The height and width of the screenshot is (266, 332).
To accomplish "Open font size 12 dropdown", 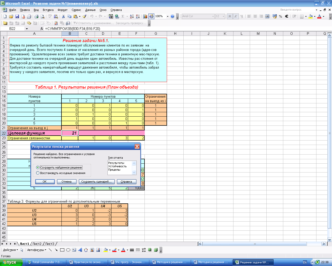I will (x=223, y=16).
